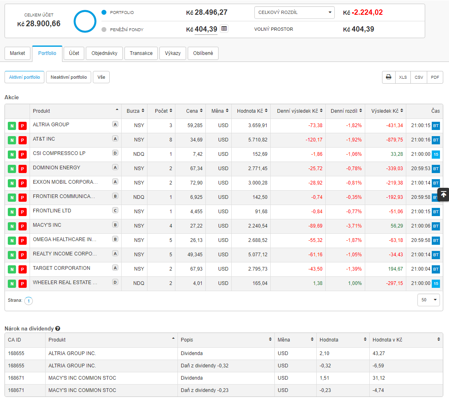449x401 pixels.
Task: Click the dividend row CA ID 168671 Dividenda
Action: (x=223, y=378)
